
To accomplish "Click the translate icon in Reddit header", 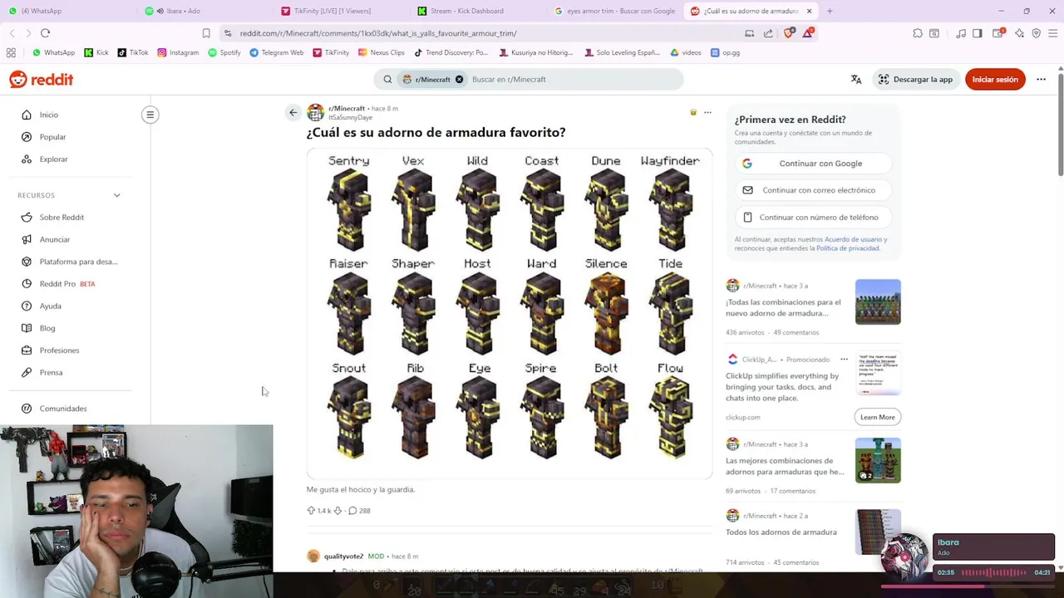I will tap(856, 80).
